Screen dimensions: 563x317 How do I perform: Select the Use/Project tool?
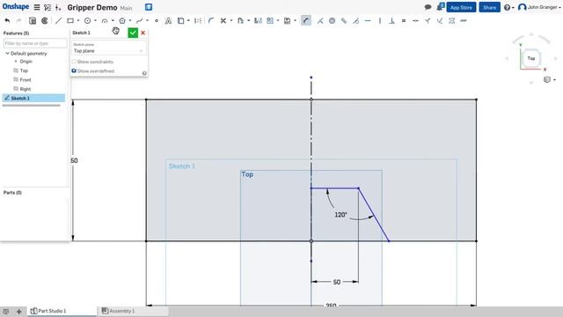(x=181, y=21)
